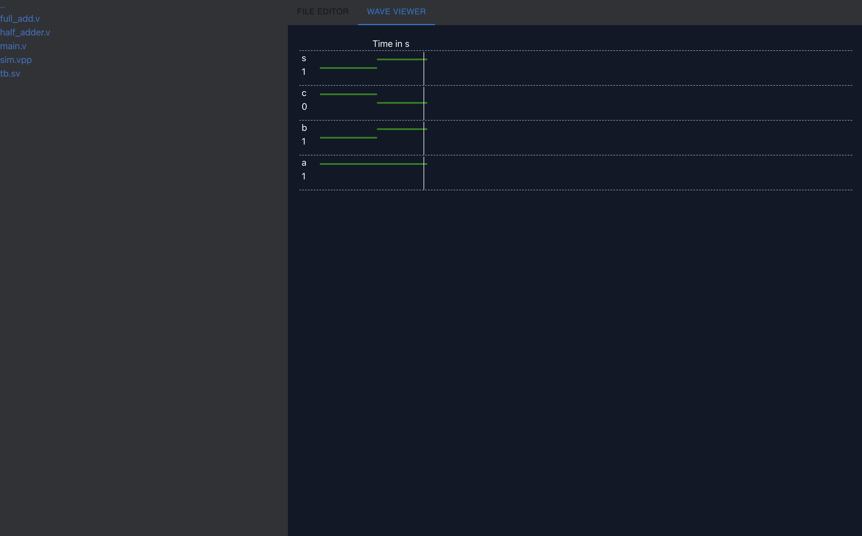This screenshot has height=536, width=862.
Task: Open the tb.sv testbench file
Action: 10,73
